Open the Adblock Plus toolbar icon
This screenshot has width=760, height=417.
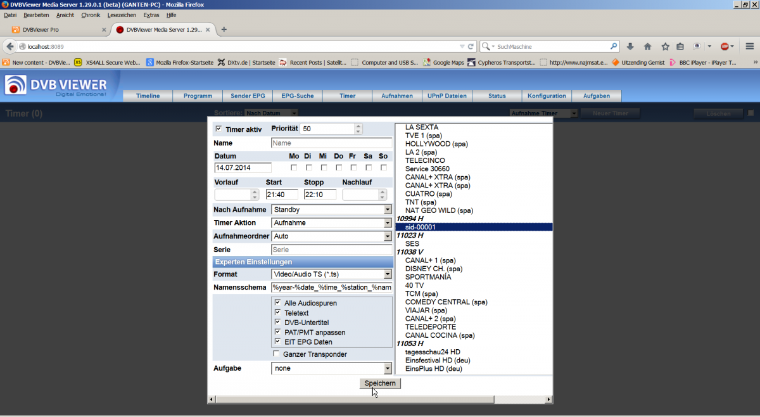click(x=725, y=46)
